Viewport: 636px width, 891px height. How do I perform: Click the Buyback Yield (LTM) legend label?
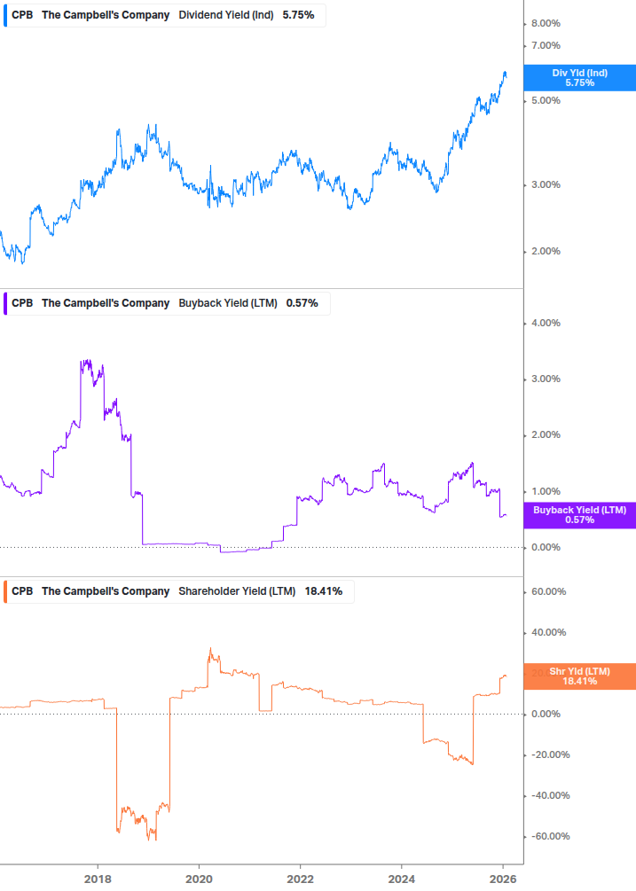[x=228, y=303]
